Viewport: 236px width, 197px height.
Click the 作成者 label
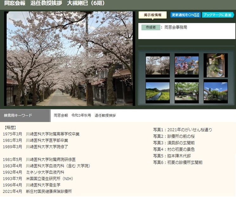coord(151,27)
